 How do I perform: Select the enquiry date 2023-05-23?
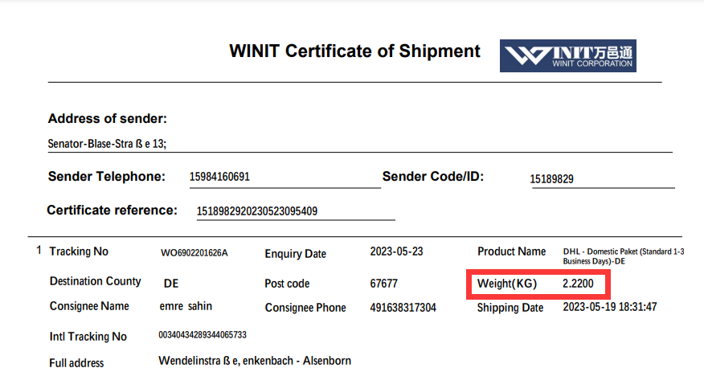pos(396,251)
